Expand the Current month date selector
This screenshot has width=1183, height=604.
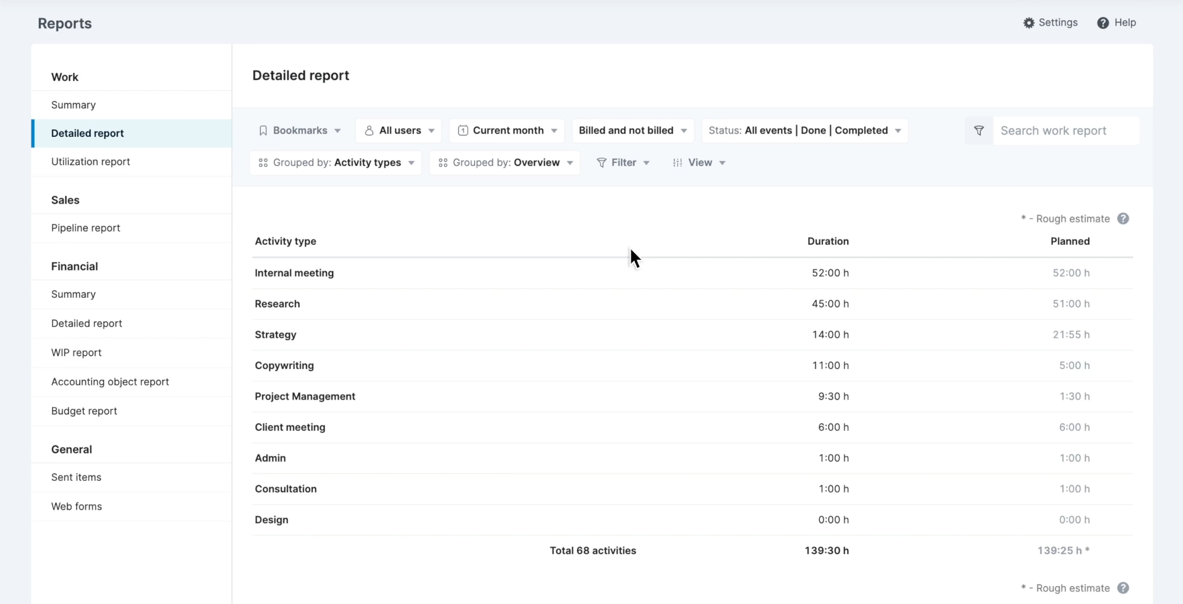(x=507, y=131)
